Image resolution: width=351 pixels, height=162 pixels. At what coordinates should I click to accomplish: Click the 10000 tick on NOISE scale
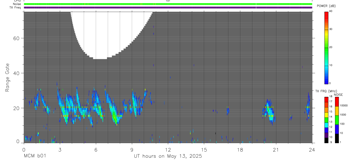click(344, 105)
